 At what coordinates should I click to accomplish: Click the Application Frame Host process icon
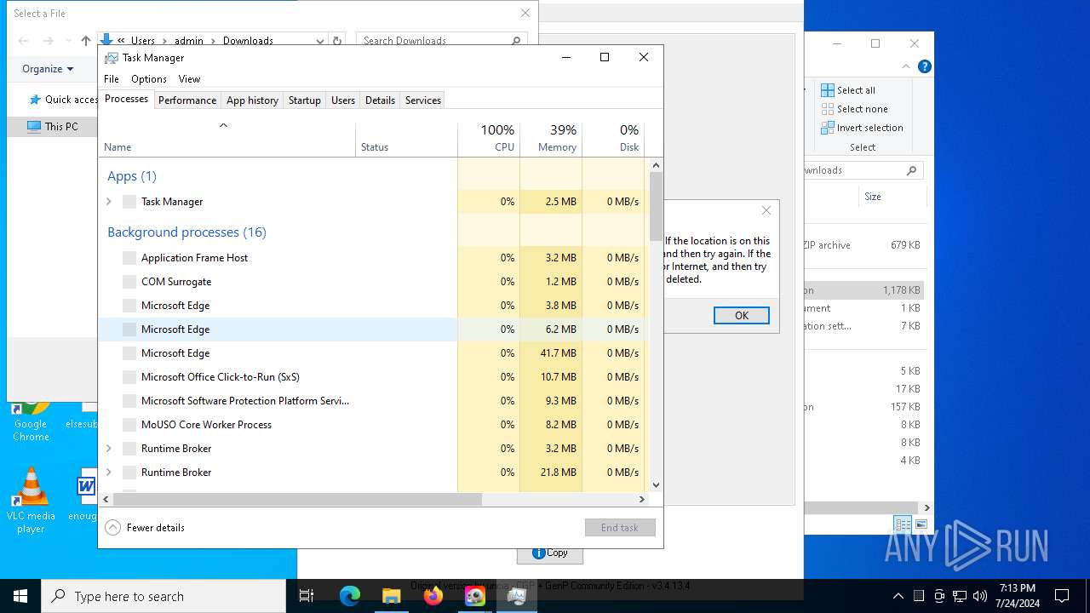(x=129, y=258)
